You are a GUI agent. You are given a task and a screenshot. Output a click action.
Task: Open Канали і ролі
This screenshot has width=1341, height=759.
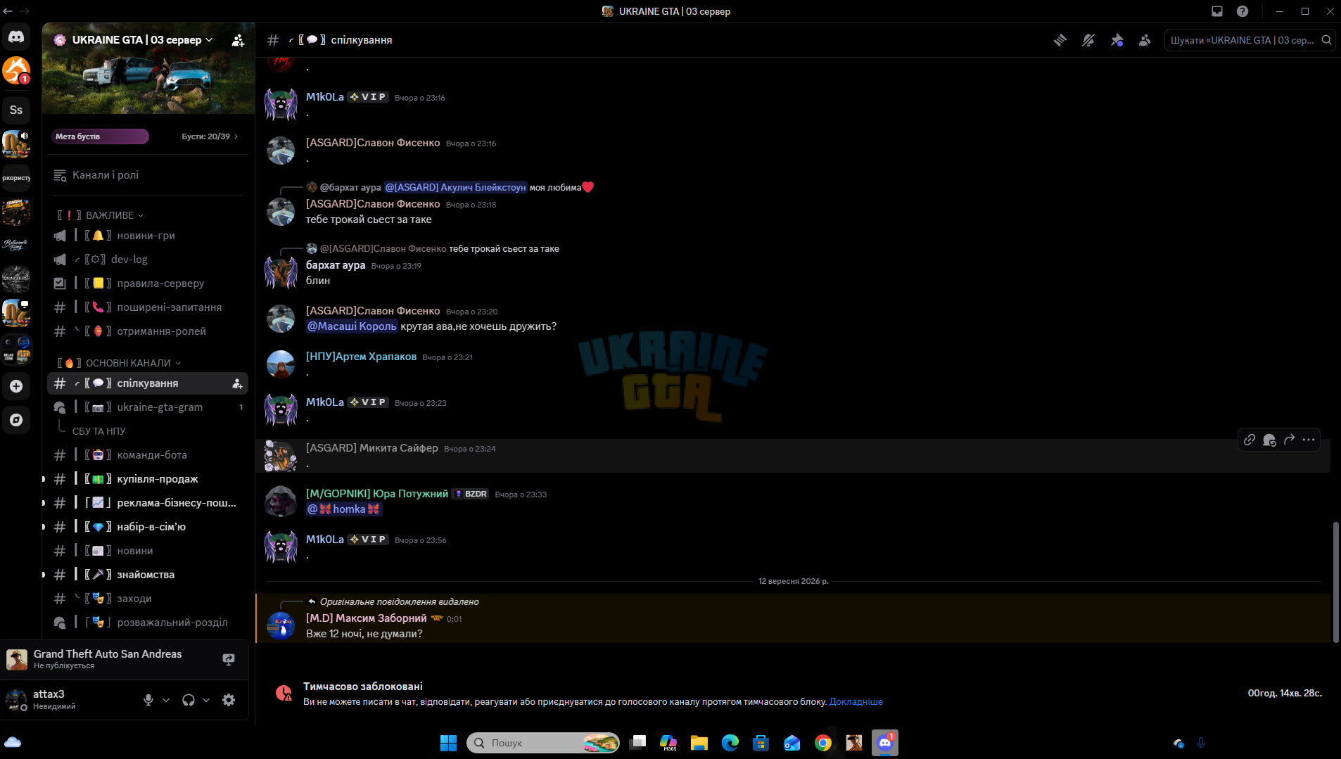(x=148, y=175)
